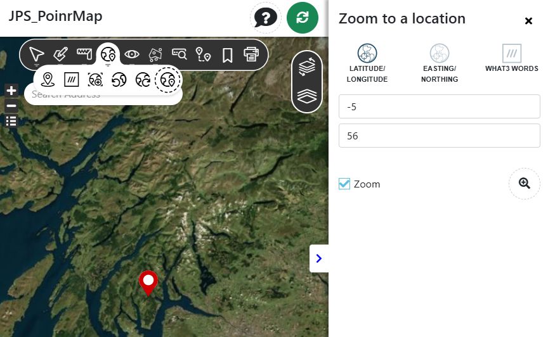Toggle the map legend list button
This screenshot has height=337, width=548.
click(11, 121)
